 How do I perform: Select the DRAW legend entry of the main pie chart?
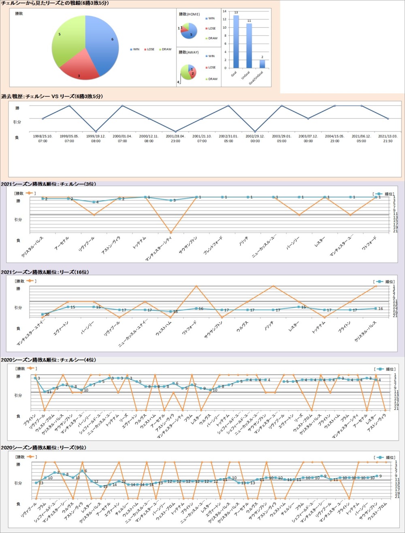pos(165,49)
